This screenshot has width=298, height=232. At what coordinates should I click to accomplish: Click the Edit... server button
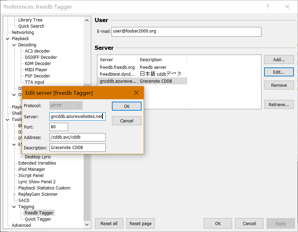(x=279, y=72)
